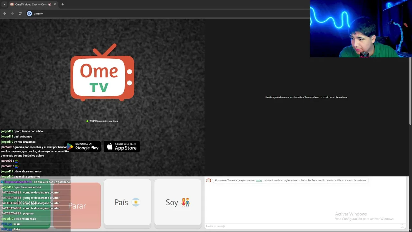
Task: Click the forward navigation arrow
Action: tap(12, 14)
